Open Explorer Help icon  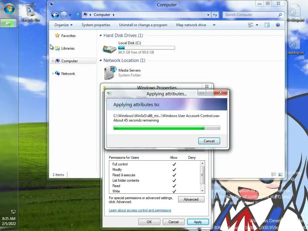[278, 25]
